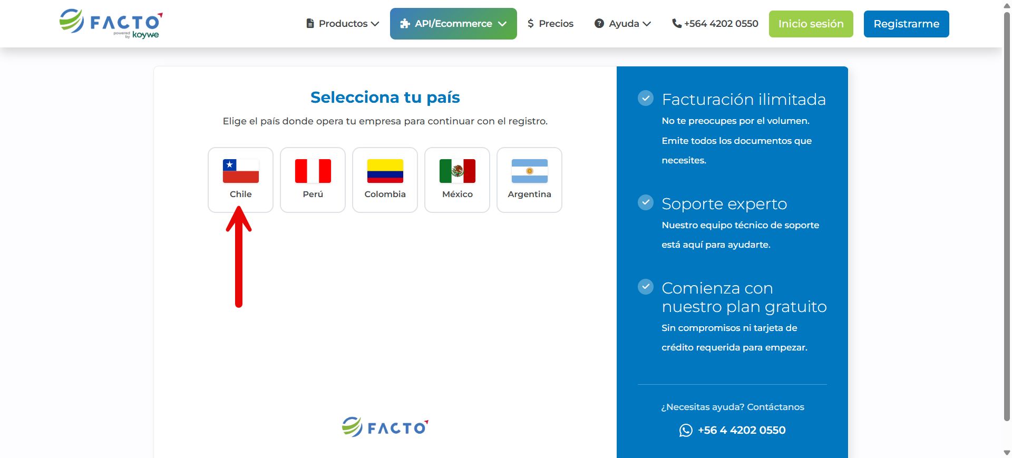Image resolution: width=1012 pixels, height=458 pixels.
Task: Select the Chile flag card
Action: pyautogui.click(x=240, y=180)
